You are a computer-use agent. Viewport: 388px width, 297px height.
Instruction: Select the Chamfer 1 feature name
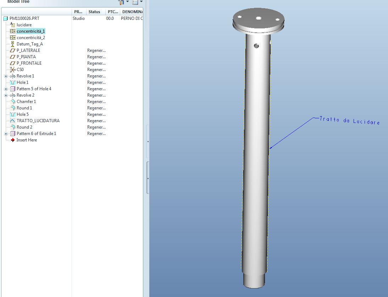(26, 102)
